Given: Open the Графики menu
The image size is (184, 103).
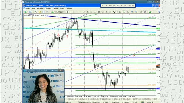Looking at the screenshot, I should (x=48, y=9).
